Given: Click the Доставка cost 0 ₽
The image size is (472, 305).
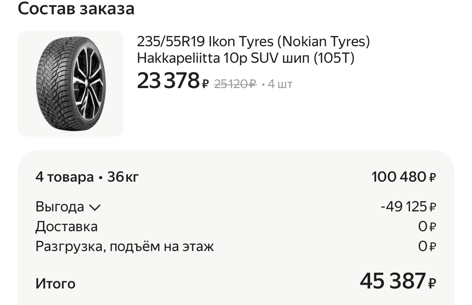Looking at the screenshot, I should 427,227.
